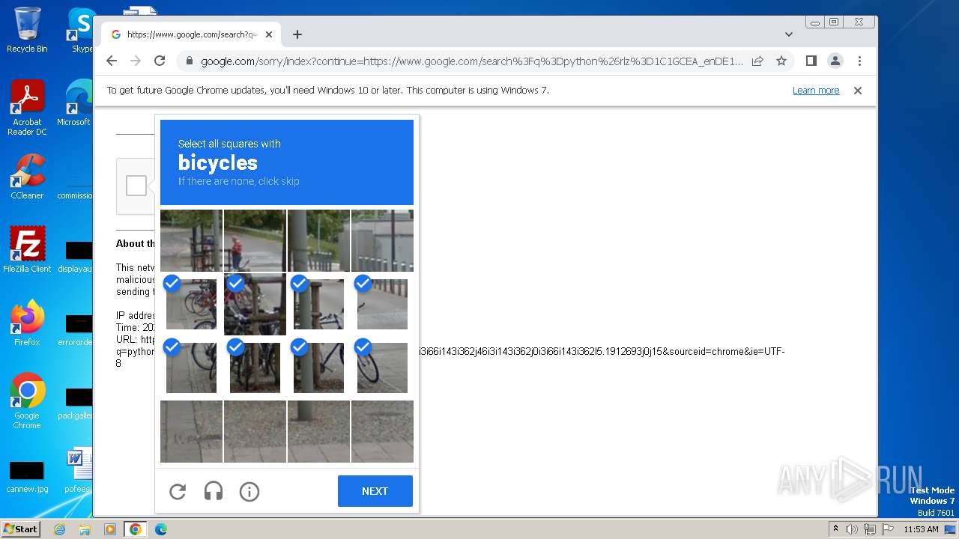Deselect the first tile in the second captcha row
959x539 pixels.
point(191,304)
